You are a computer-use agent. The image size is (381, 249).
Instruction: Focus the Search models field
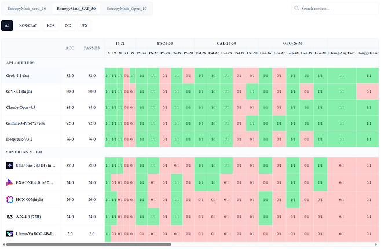pos(335,9)
